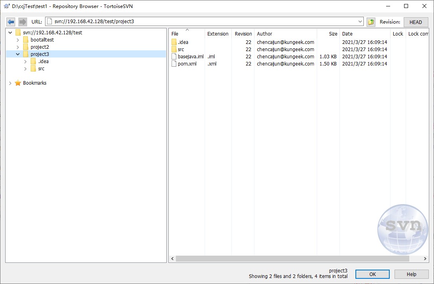Click the HEAD revision button
434x284 pixels.
[x=416, y=22]
